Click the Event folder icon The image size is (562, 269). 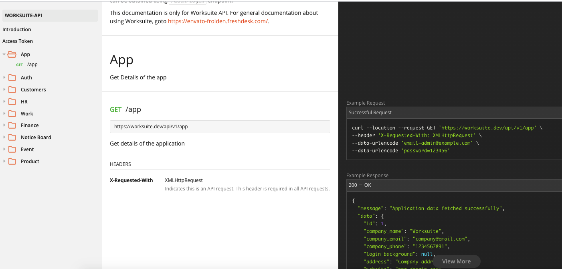[12, 150]
